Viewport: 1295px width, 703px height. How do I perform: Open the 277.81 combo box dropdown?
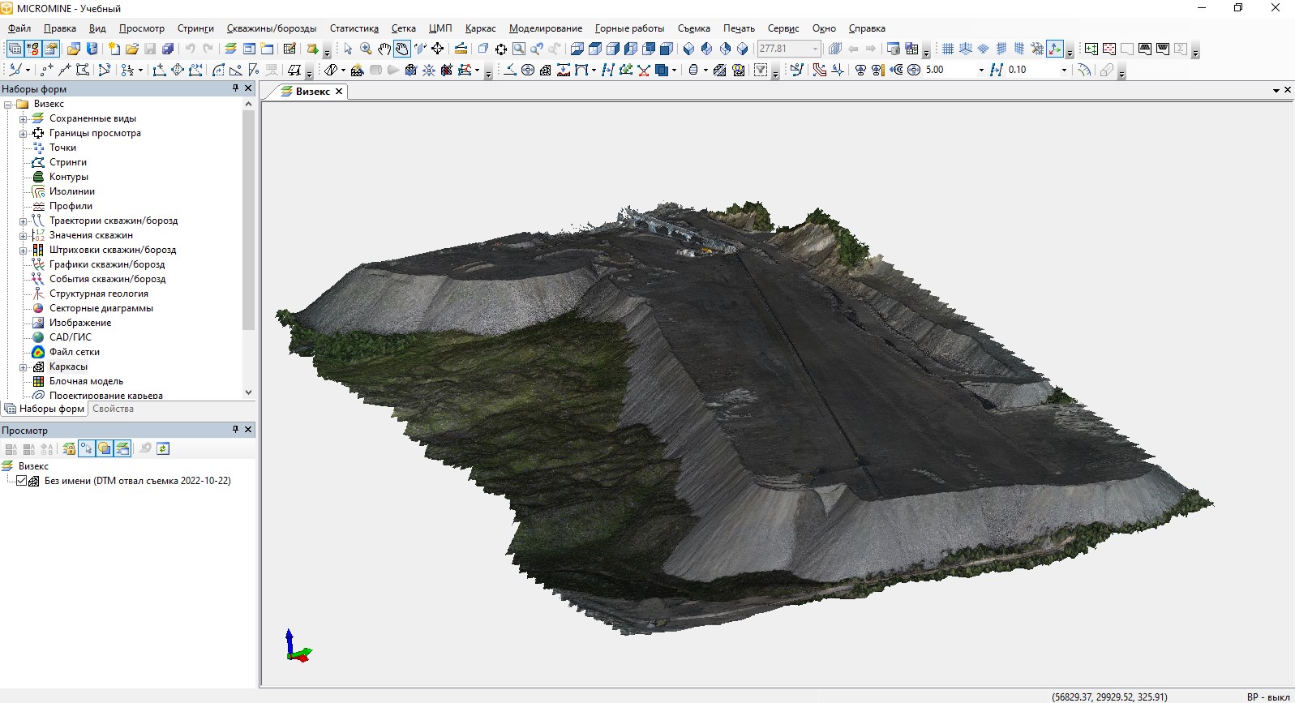815,49
